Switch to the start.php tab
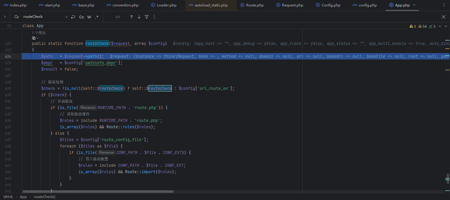 [49, 5]
